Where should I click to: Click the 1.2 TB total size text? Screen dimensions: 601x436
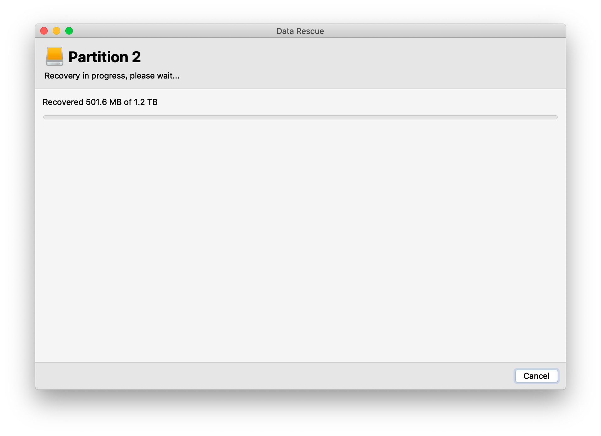(146, 102)
